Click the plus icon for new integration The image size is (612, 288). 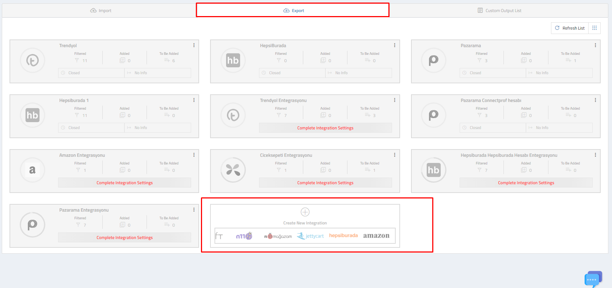coord(305,212)
